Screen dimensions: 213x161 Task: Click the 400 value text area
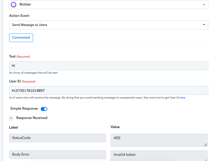(x=159, y=140)
